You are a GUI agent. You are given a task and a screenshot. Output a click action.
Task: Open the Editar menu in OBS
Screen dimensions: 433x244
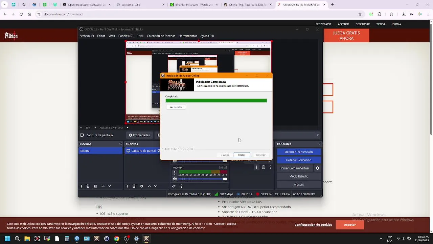click(x=101, y=36)
